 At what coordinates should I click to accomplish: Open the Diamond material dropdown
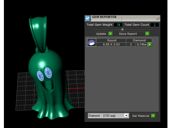[x=126, y=116]
